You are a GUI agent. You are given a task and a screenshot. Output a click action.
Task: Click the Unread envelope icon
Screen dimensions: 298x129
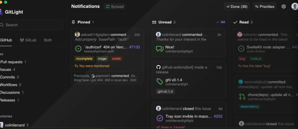click(x=154, y=22)
